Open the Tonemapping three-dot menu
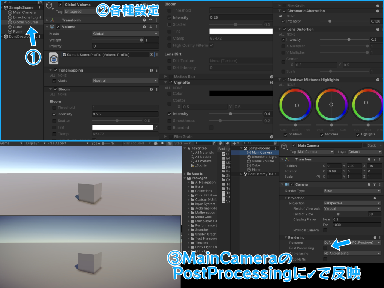 pos(157,70)
